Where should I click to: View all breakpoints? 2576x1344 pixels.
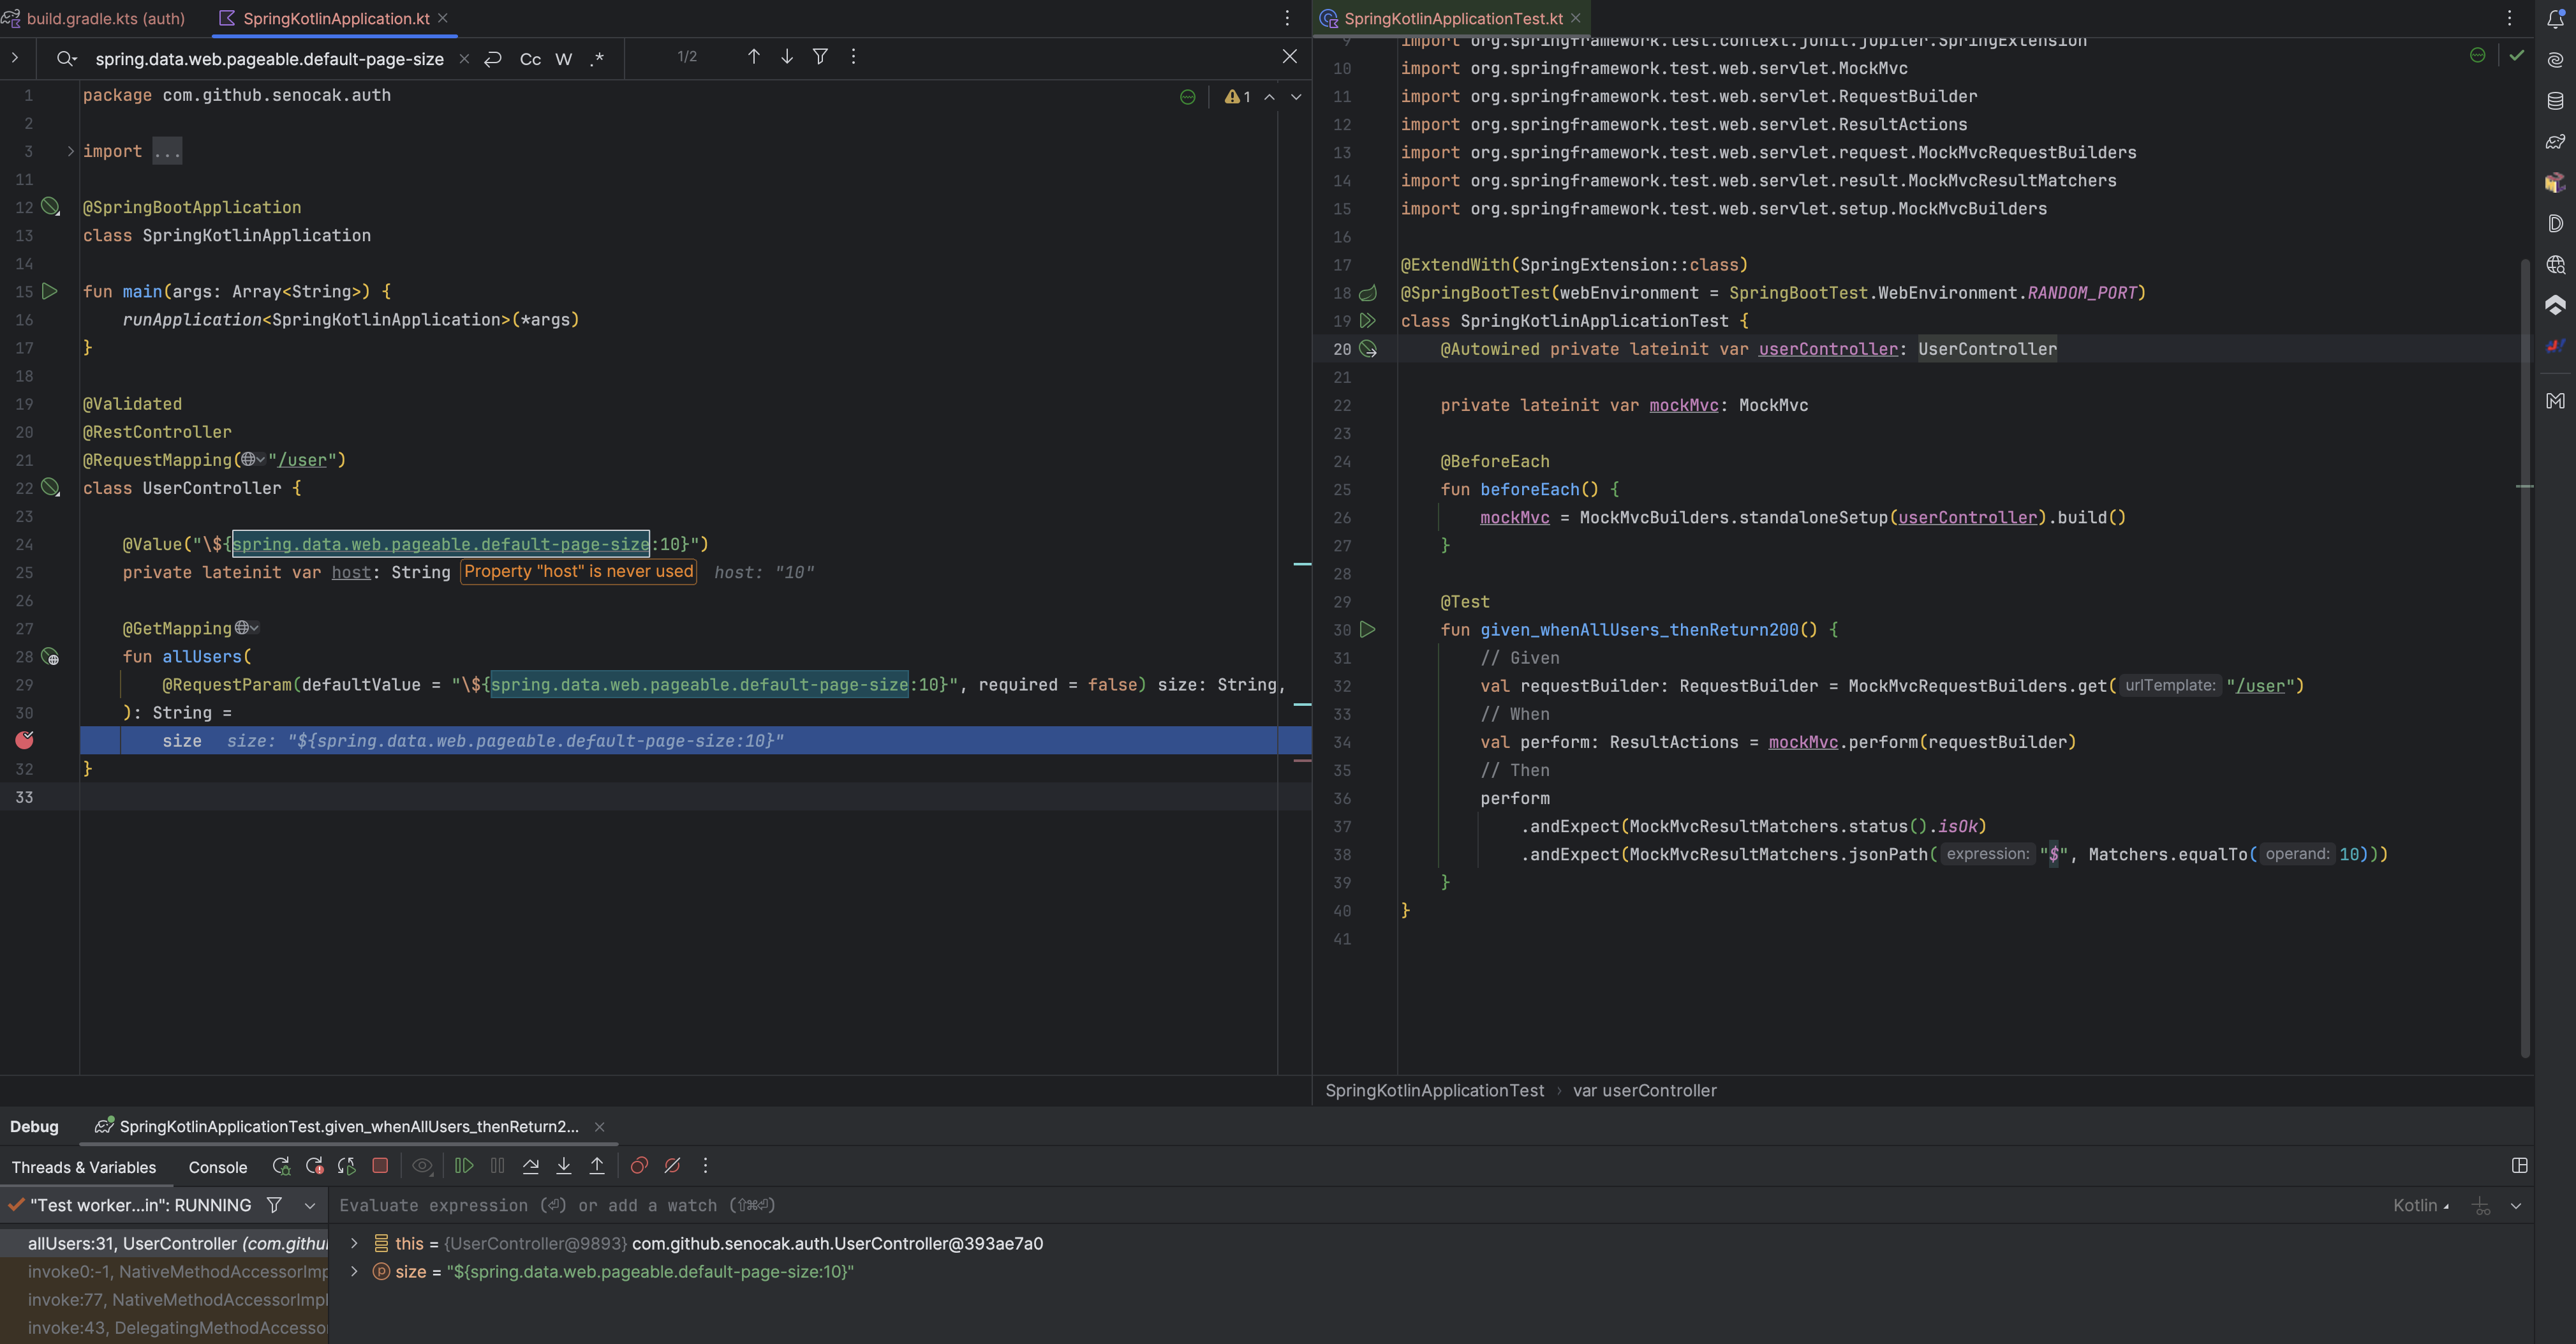coord(639,1166)
